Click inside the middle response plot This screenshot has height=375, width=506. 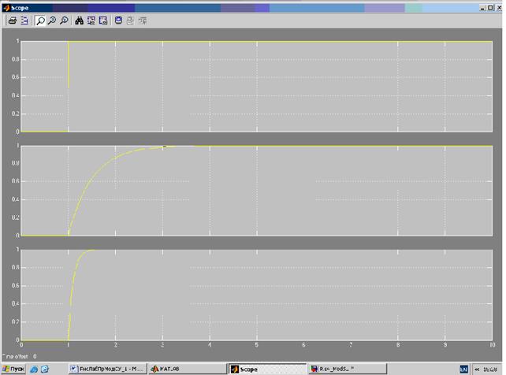(257, 191)
